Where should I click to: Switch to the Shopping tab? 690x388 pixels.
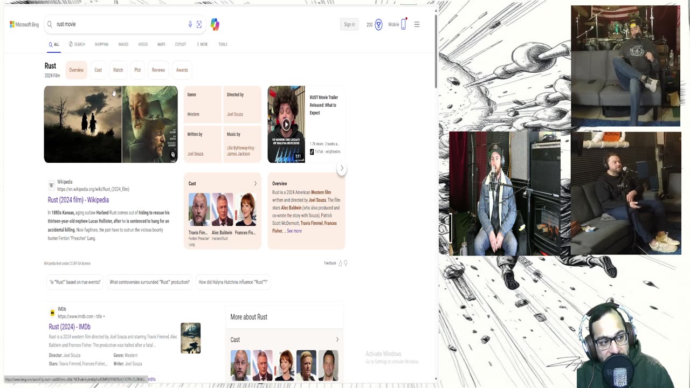point(101,44)
